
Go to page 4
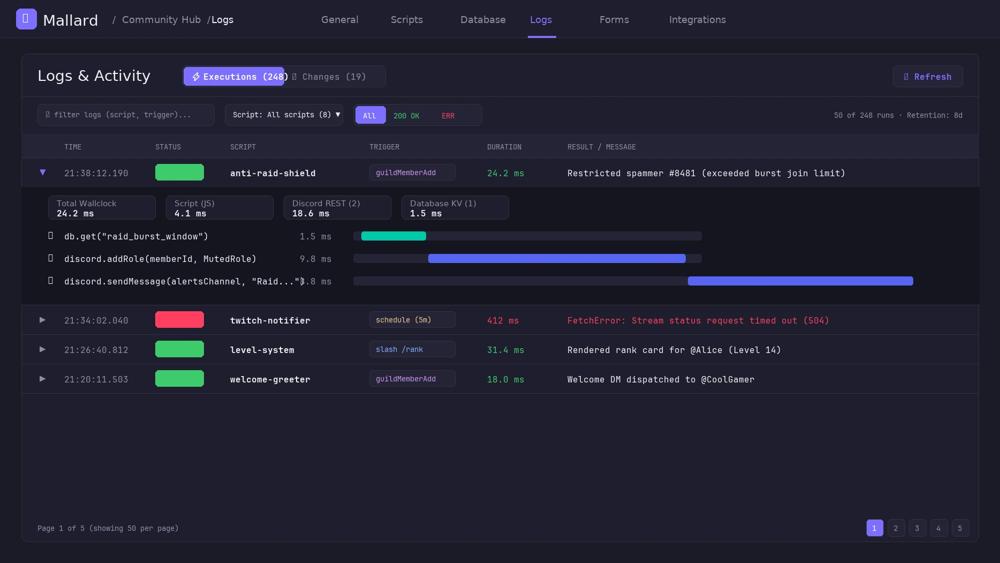[939, 528]
